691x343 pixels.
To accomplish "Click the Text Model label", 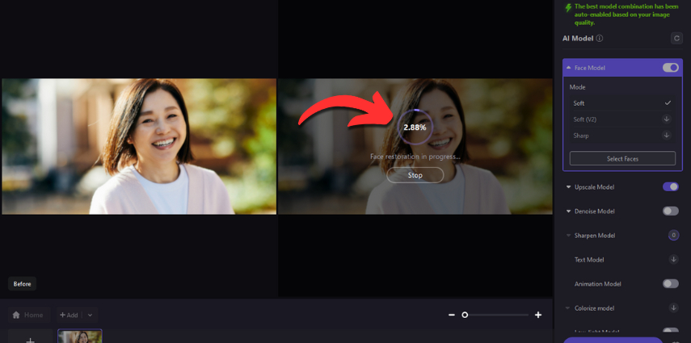I will pyautogui.click(x=589, y=259).
